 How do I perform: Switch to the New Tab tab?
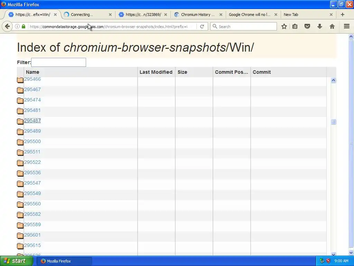tap(308, 15)
